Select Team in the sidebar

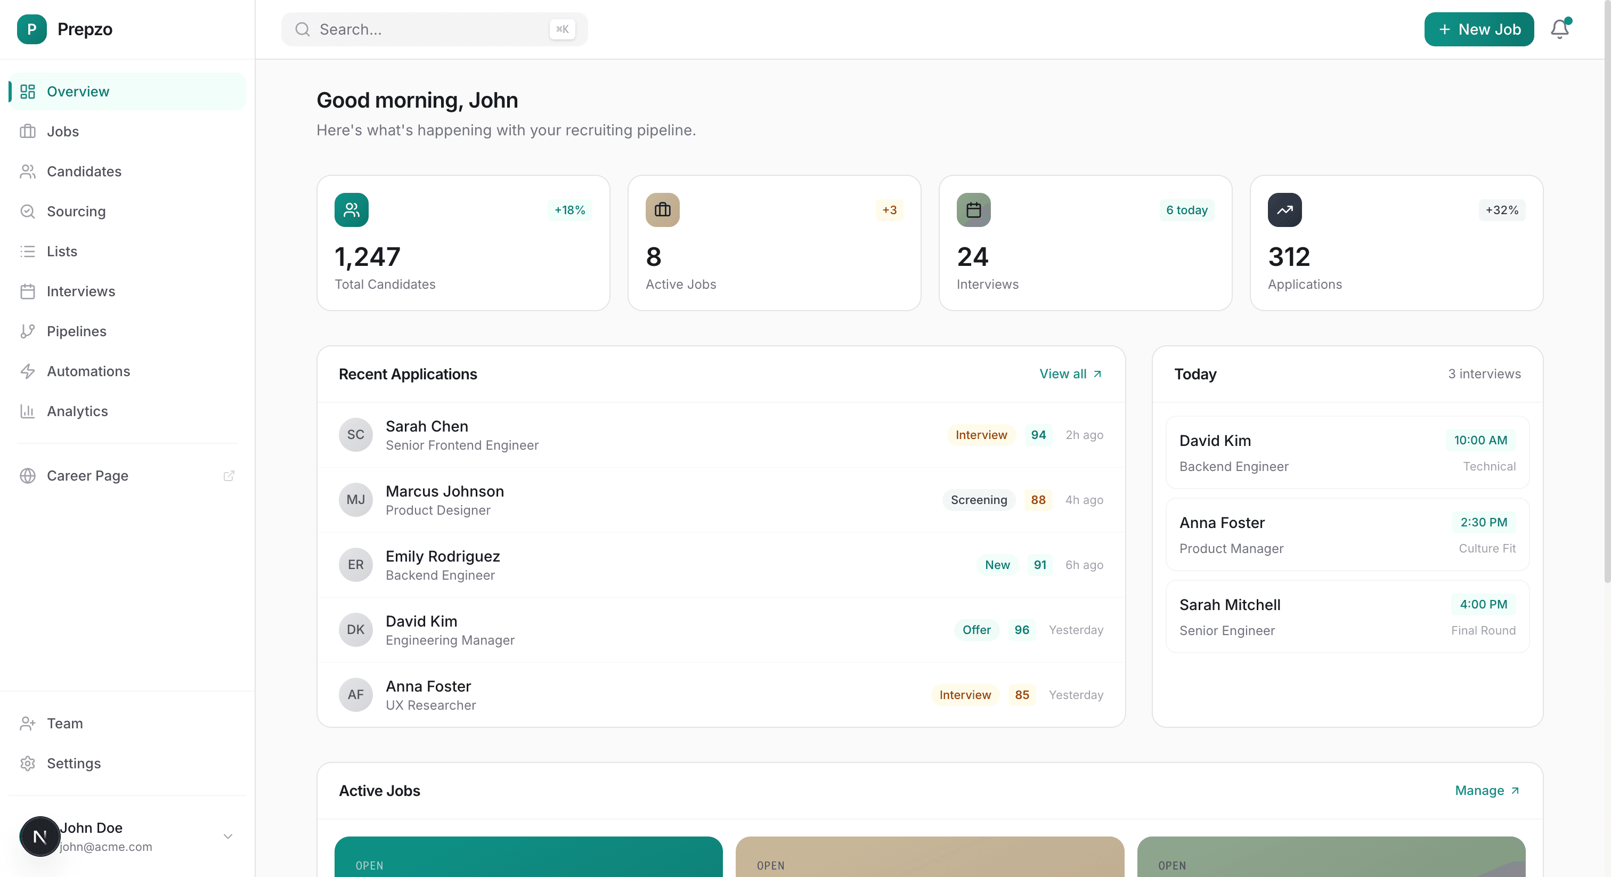click(64, 723)
